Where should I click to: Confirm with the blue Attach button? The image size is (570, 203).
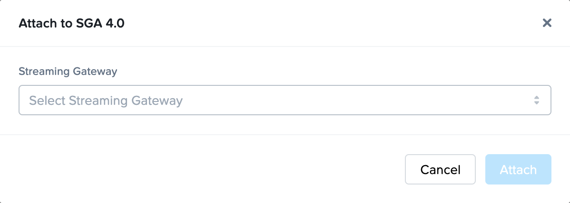[x=518, y=169]
